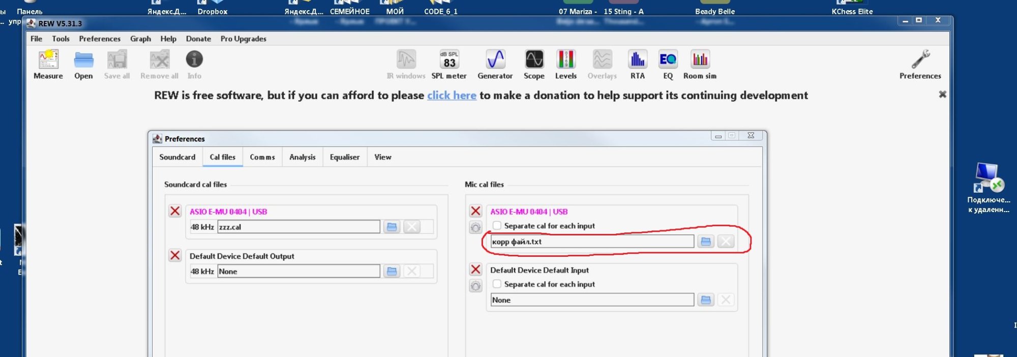Screen dimensions: 1017x357
Task: Open the Scope tool
Action: [534, 65]
